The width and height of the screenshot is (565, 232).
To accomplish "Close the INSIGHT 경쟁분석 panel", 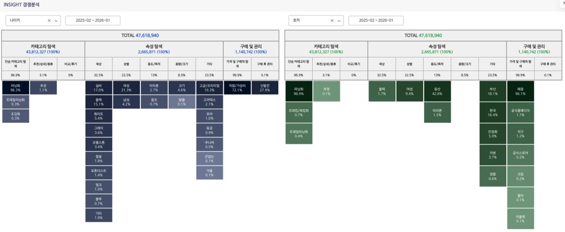I will click(563, 3).
